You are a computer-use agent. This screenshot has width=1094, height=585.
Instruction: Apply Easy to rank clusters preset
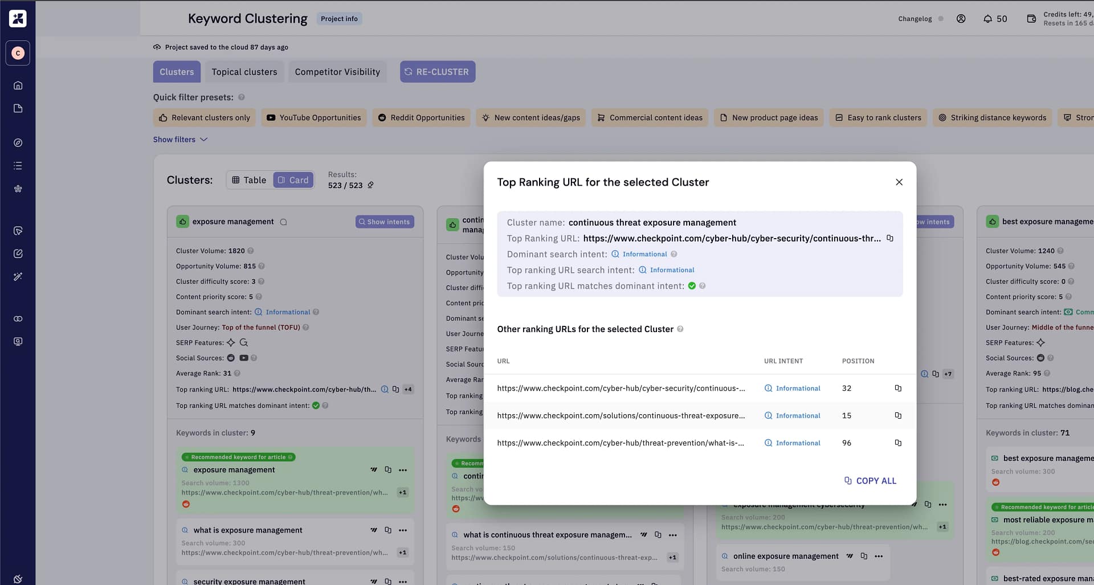point(878,118)
